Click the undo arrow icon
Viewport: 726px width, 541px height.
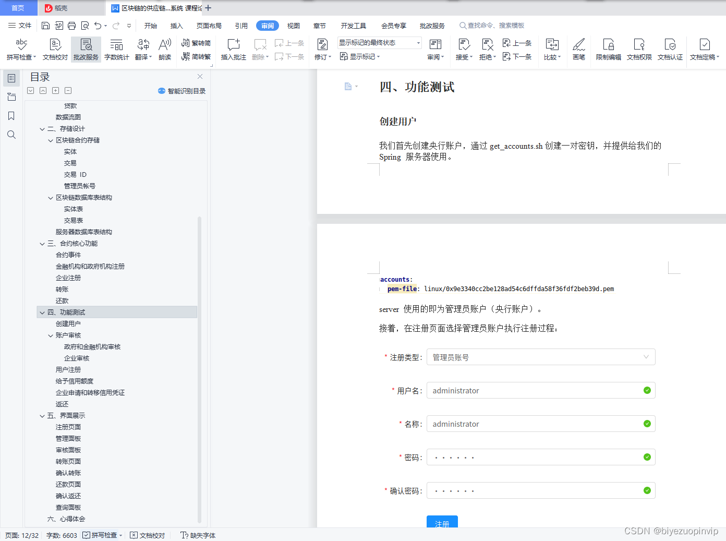point(98,26)
